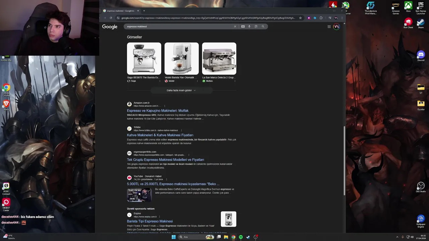Clear the Google search box text
This screenshot has height=241, width=429.
point(235,26)
